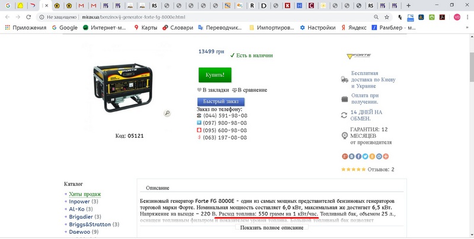The width and height of the screenshot is (474, 239).
Task: Open the zoom magnifier icon in the address bar
Action: pos(376,17)
